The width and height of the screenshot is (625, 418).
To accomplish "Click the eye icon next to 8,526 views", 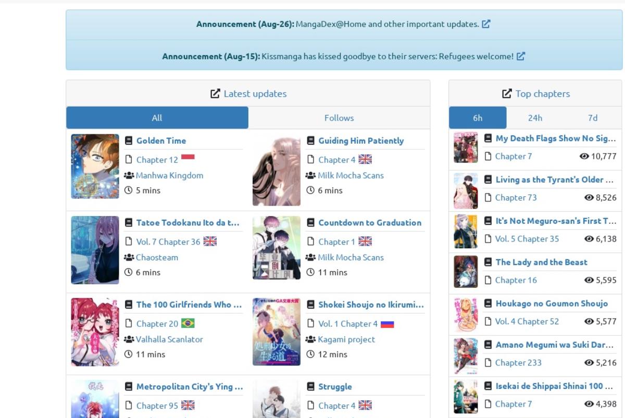I will (x=589, y=197).
